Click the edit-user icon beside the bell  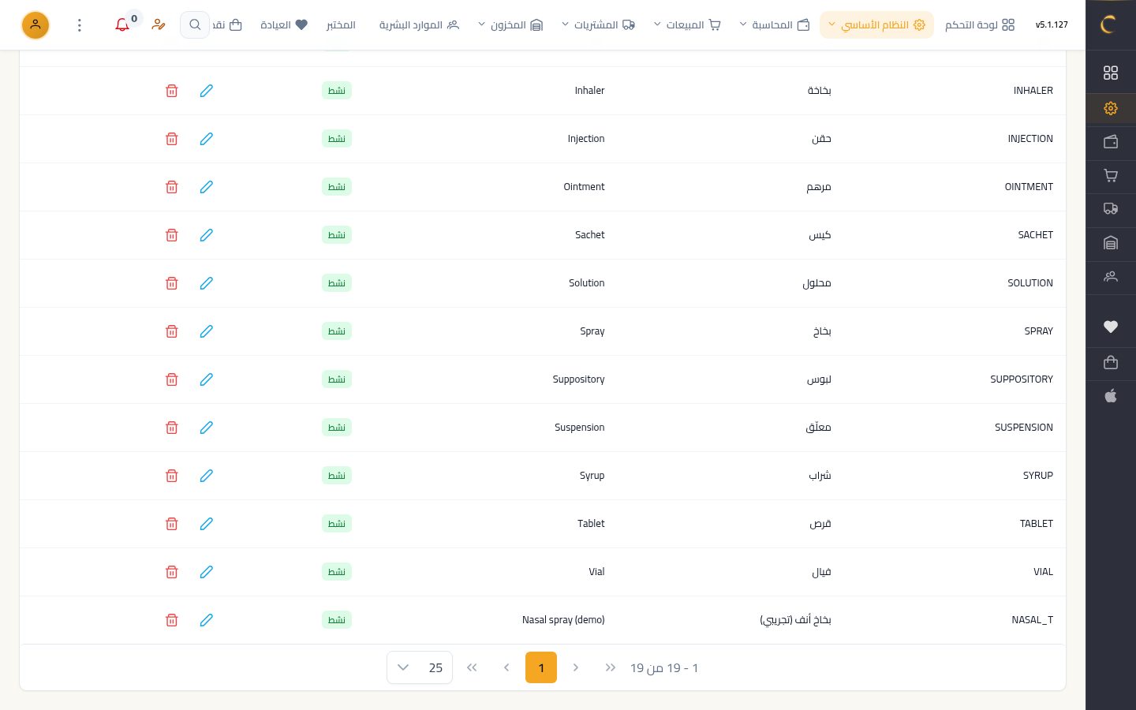pos(159,25)
